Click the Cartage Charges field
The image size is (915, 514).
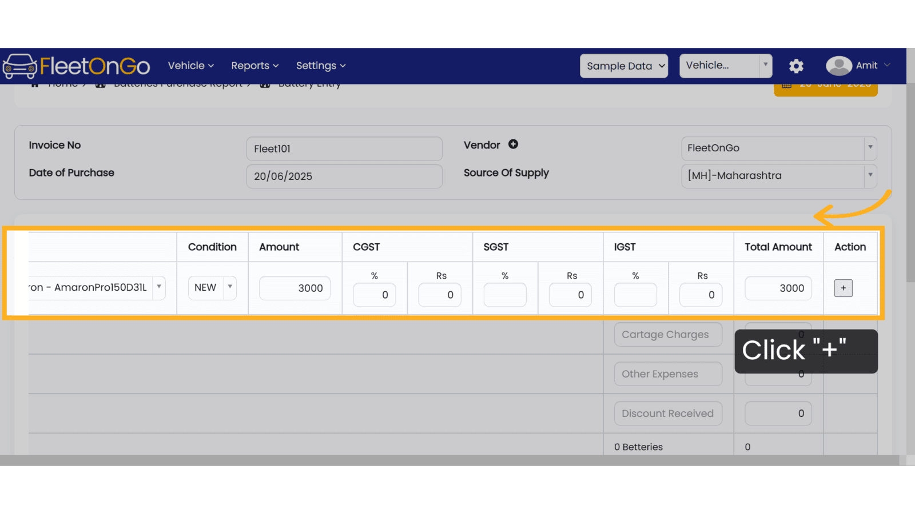click(668, 335)
